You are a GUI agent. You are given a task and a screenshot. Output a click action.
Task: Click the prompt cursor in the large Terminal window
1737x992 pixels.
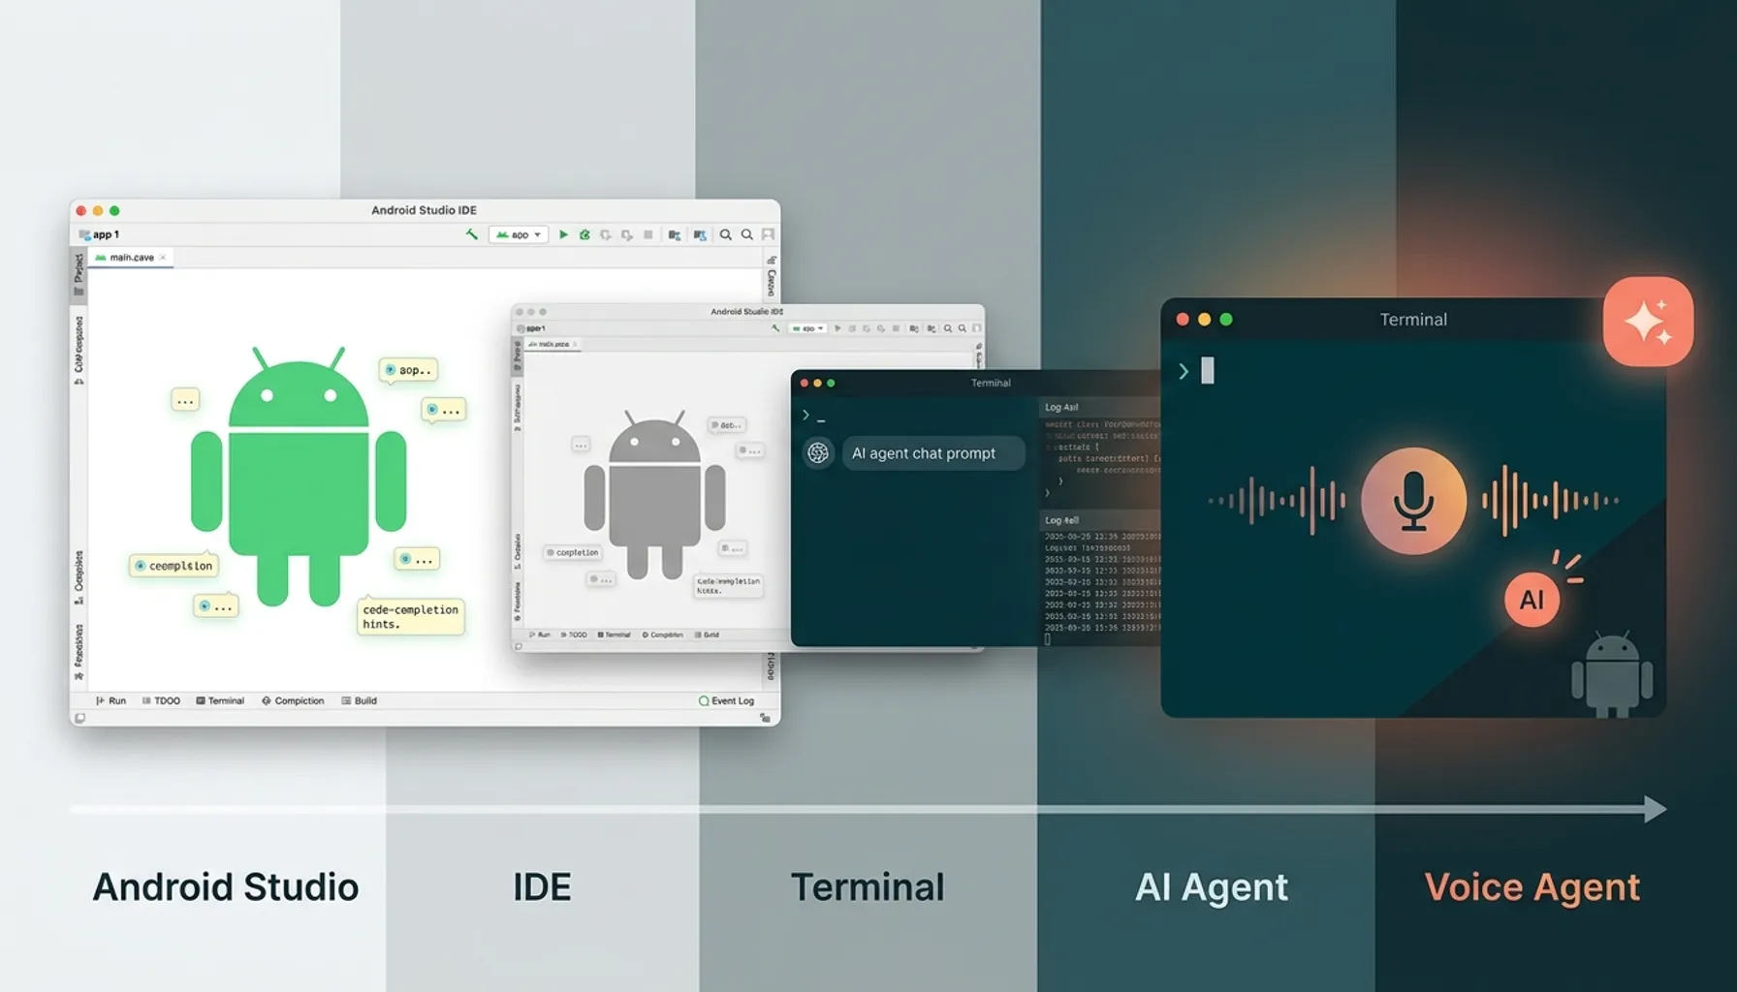coord(1208,371)
